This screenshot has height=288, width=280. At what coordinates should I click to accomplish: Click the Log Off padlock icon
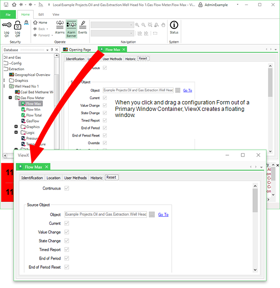17,26
